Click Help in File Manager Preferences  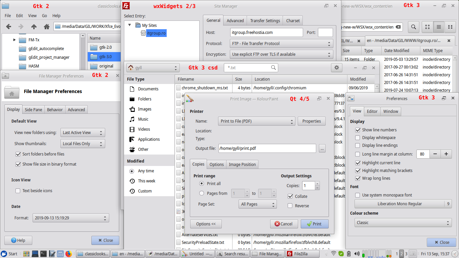(x=18, y=240)
